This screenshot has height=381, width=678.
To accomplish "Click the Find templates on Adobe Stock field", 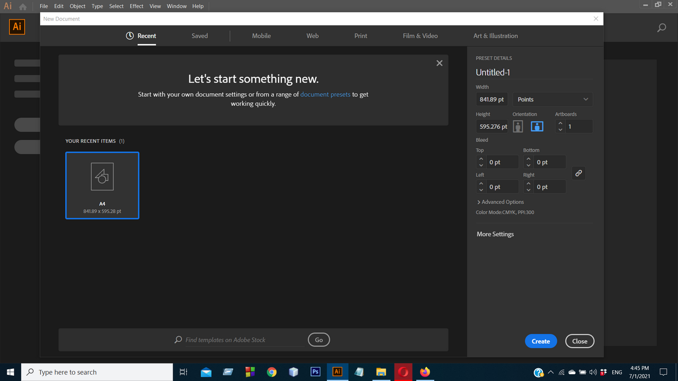I will 244,340.
